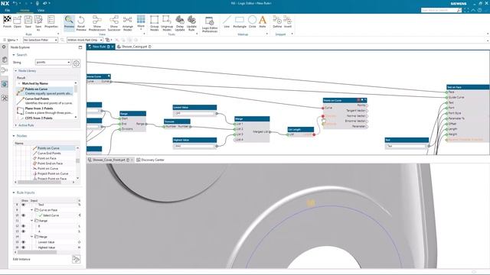The width and height of the screenshot is (490, 275).
Task: Click the Insert snippet icon
Action: click(x=288, y=20)
